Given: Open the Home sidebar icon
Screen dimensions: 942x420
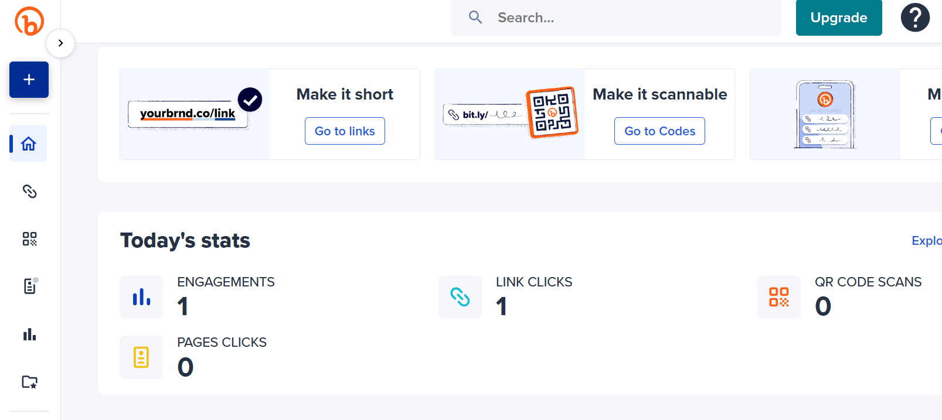Looking at the screenshot, I should point(29,144).
